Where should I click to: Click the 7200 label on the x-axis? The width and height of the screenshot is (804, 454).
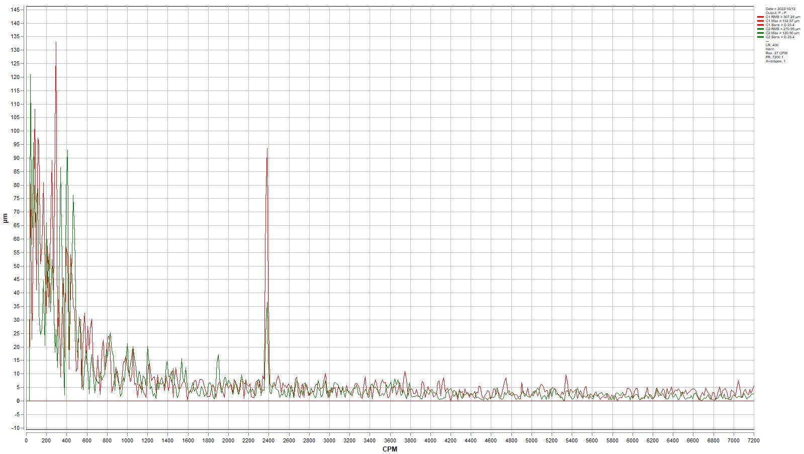pos(754,440)
